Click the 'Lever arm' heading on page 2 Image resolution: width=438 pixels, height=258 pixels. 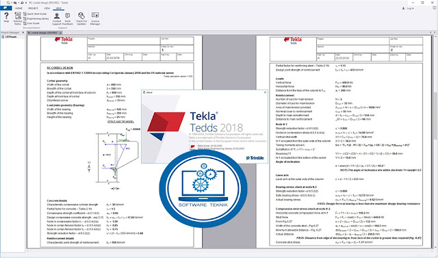(x=282, y=175)
